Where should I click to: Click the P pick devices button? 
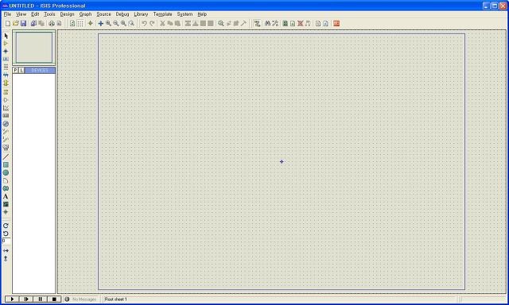pyautogui.click(x=15, y=71)
